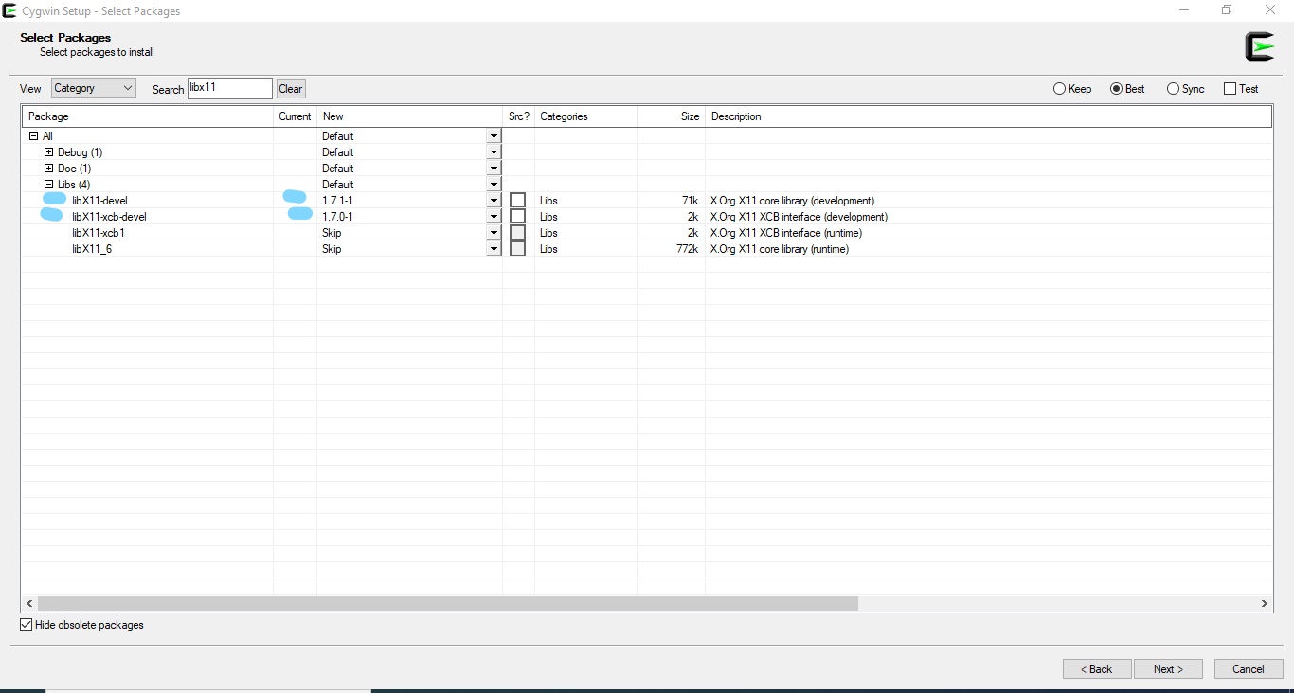Click the Cancel button
Viewport: 1294px width, 693px height.
[1249, 668]
